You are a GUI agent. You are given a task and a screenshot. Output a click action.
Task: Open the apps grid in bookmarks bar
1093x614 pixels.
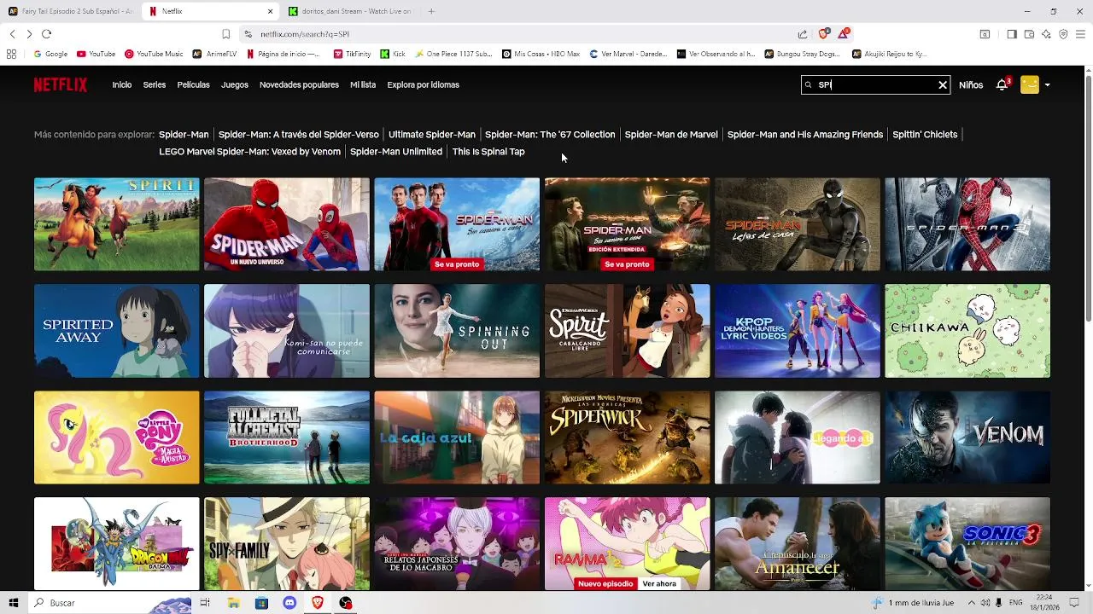[x=11, y=54]
